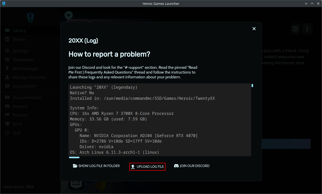The height and width of the screenshot is (194, 322).
Task: Open Library in the sidebar
Action: pos(19,30)
